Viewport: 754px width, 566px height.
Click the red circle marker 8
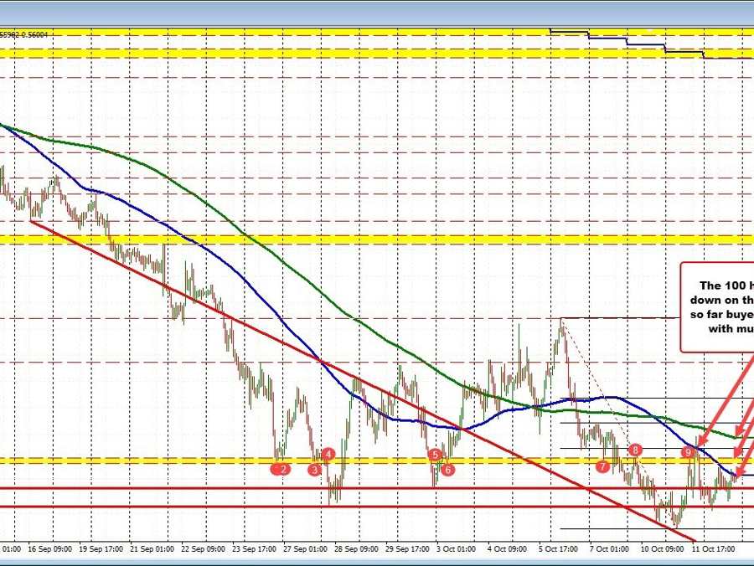pos(634,450)
